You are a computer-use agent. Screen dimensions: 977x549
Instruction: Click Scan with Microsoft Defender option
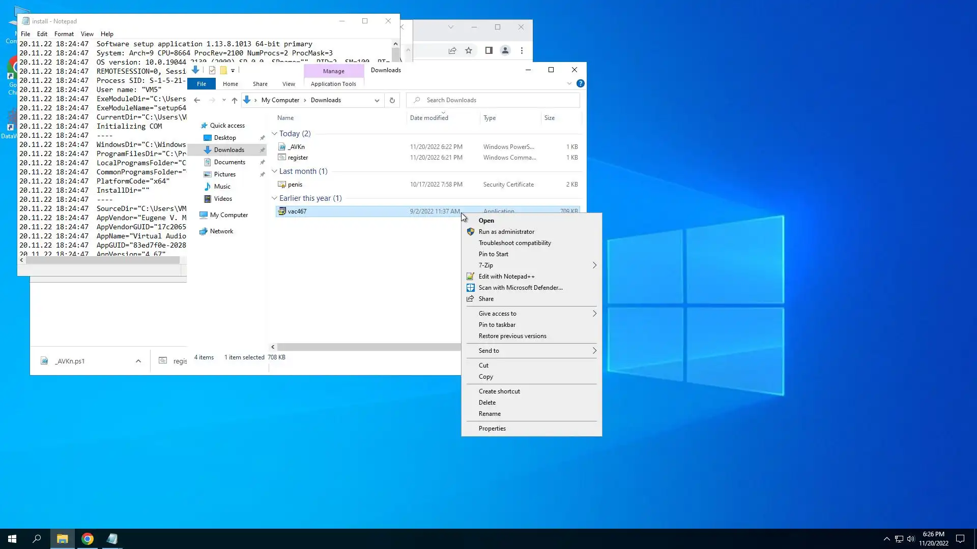520,288
